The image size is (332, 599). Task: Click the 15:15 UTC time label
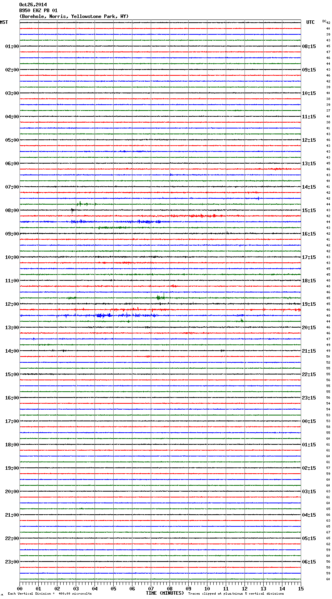[309, 210]
